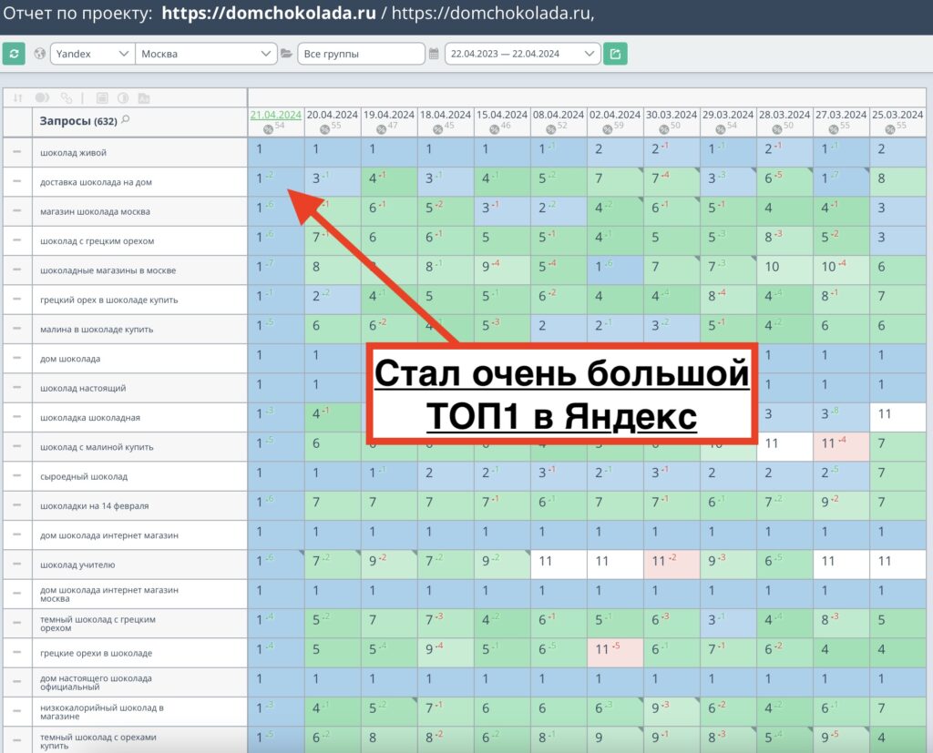Click the percent icon under 29.03.2024
The image size is (933, 753).
coord(721,129)
